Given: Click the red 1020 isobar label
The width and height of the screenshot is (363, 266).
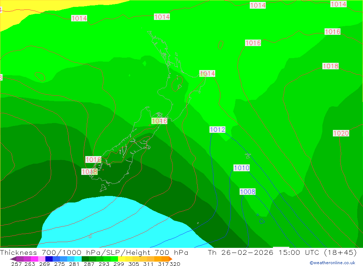Looking at the screenshot, I should pos(341,133).
